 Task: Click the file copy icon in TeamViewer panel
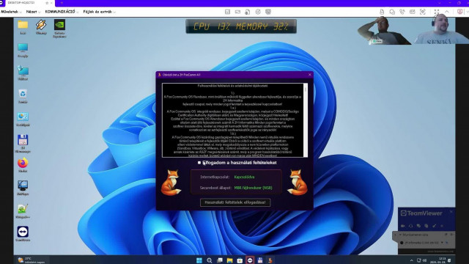pos(426,226)
